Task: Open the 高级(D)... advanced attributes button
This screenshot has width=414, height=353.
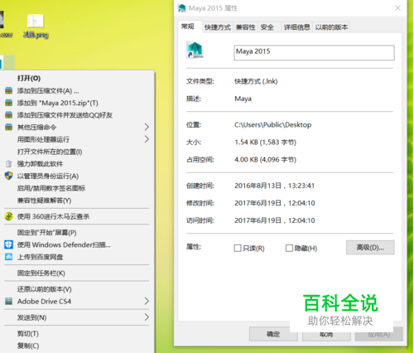Action: pos(370,247)
